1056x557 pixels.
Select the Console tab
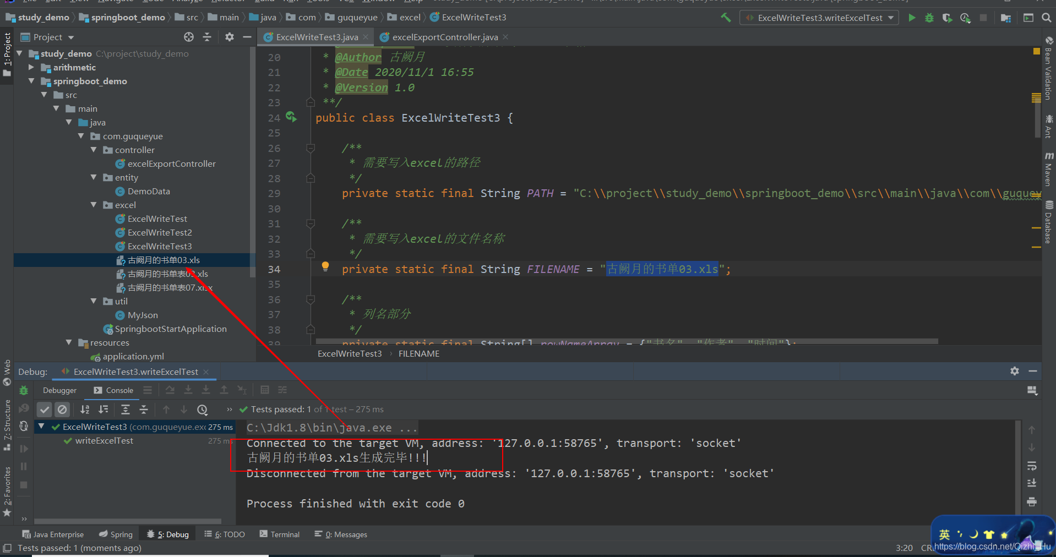pyautogui.click(x=113, y=390)
